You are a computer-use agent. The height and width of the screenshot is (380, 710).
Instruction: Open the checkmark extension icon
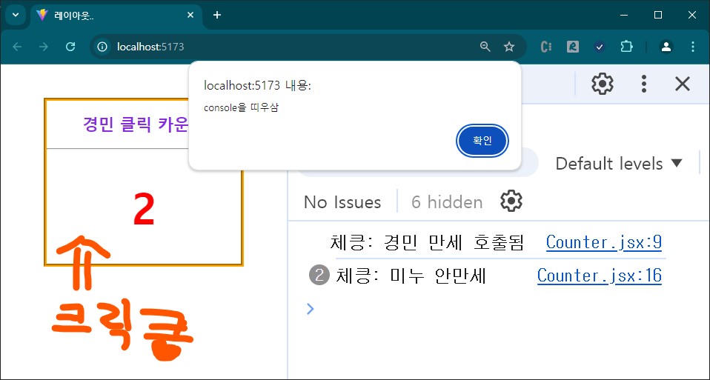point(600,47)
